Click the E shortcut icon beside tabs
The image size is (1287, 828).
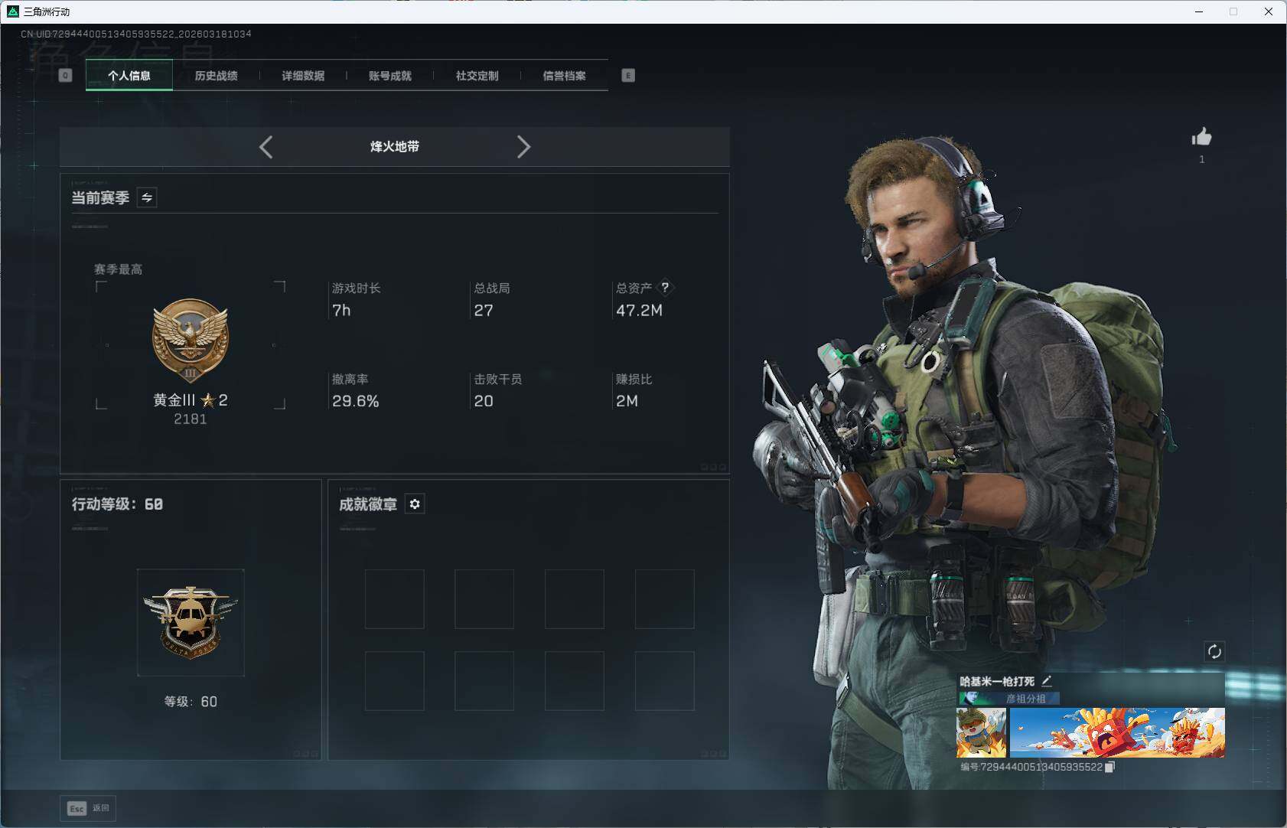pos(627,75)
